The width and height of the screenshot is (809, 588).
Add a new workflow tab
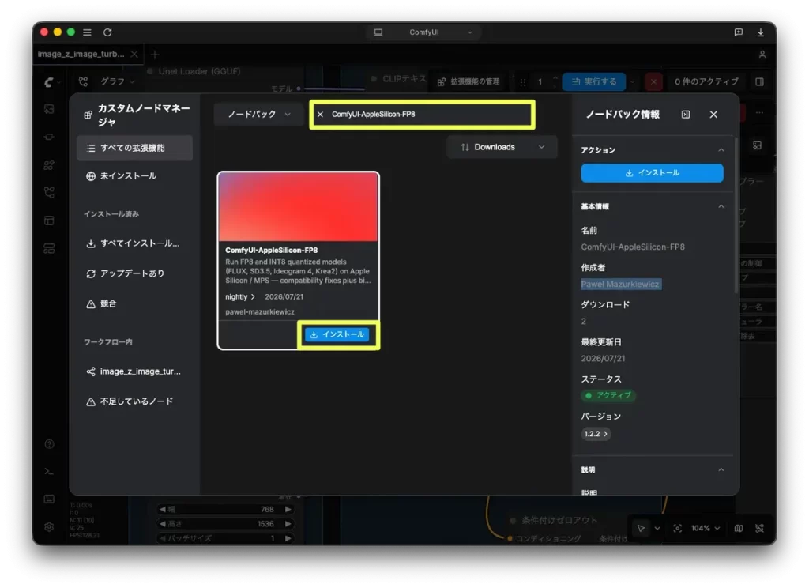coord(155,55)
